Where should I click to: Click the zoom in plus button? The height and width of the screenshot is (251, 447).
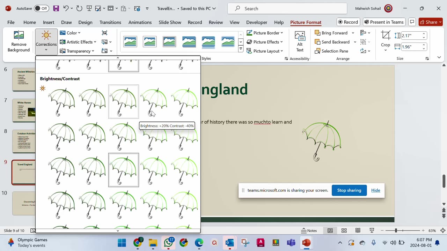[423, 230]
